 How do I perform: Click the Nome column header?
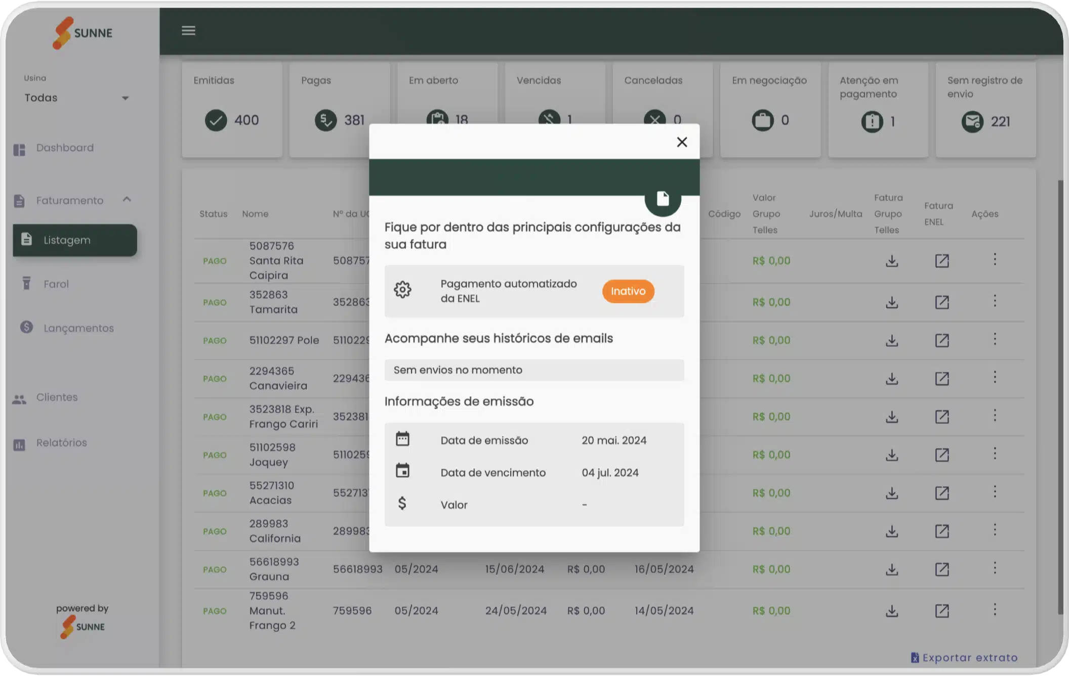pyautogui.click(x=255, y=214)
